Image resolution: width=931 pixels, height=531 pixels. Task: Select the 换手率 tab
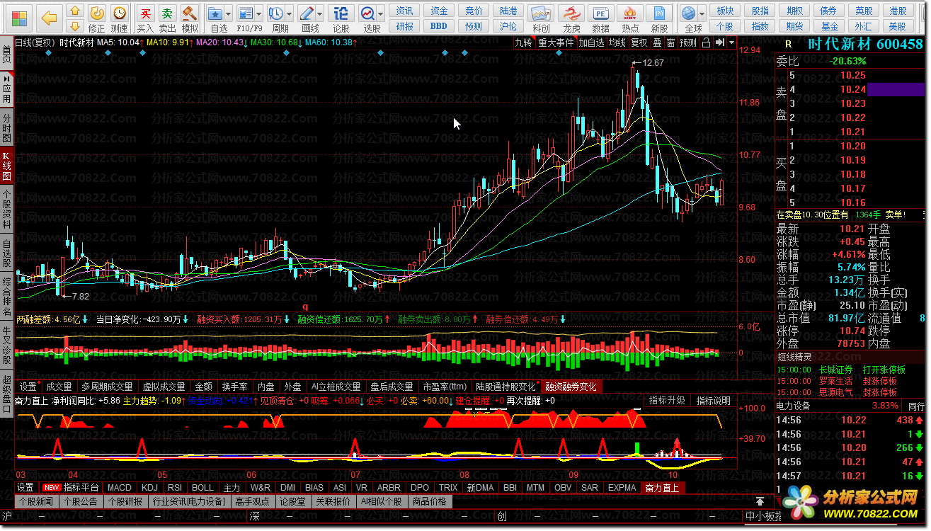pos(234,387)
